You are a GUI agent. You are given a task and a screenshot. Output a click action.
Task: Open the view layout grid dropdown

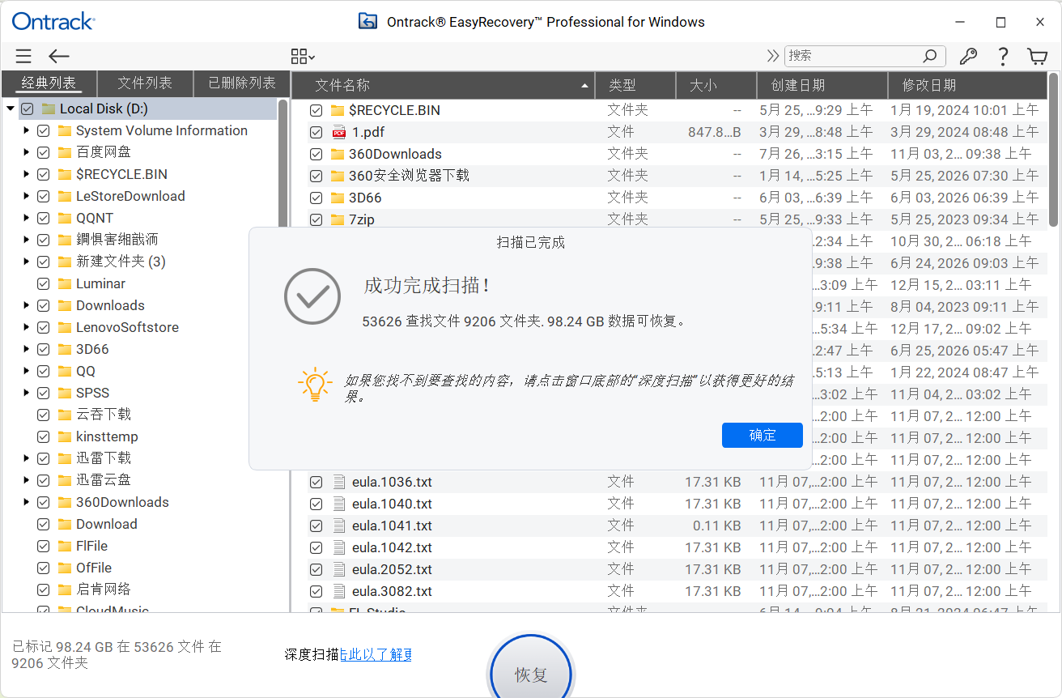(x=303, y=56)
